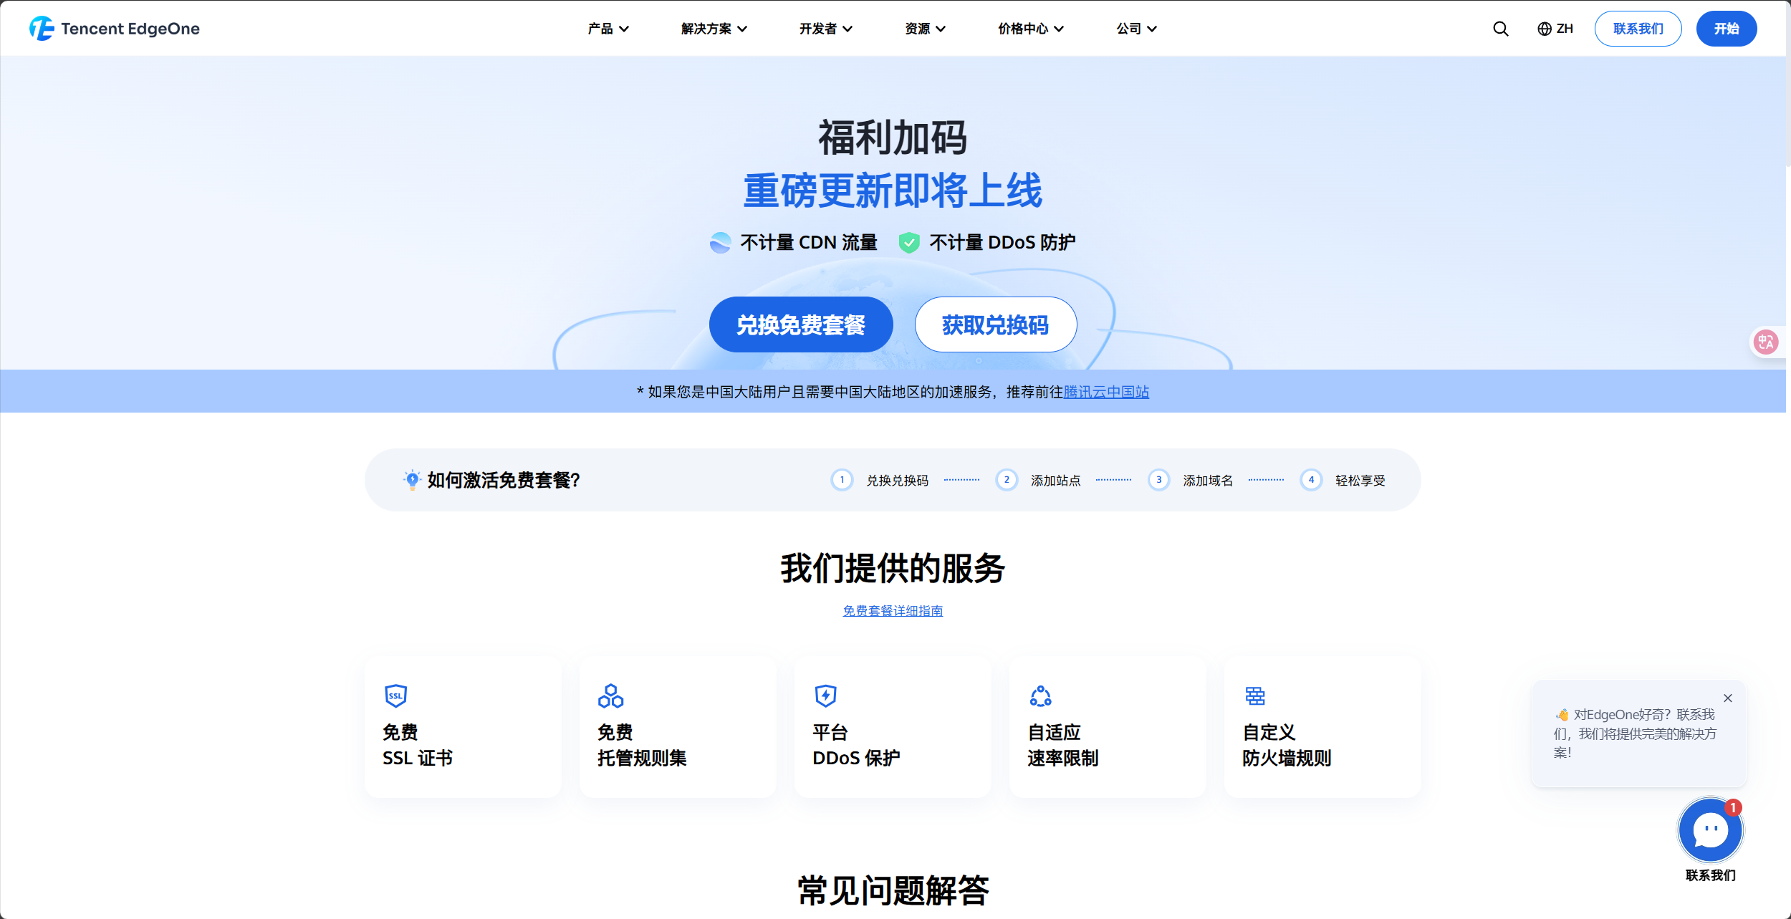Close the EdgeOne chat prompt popup

click(1727, 698)
